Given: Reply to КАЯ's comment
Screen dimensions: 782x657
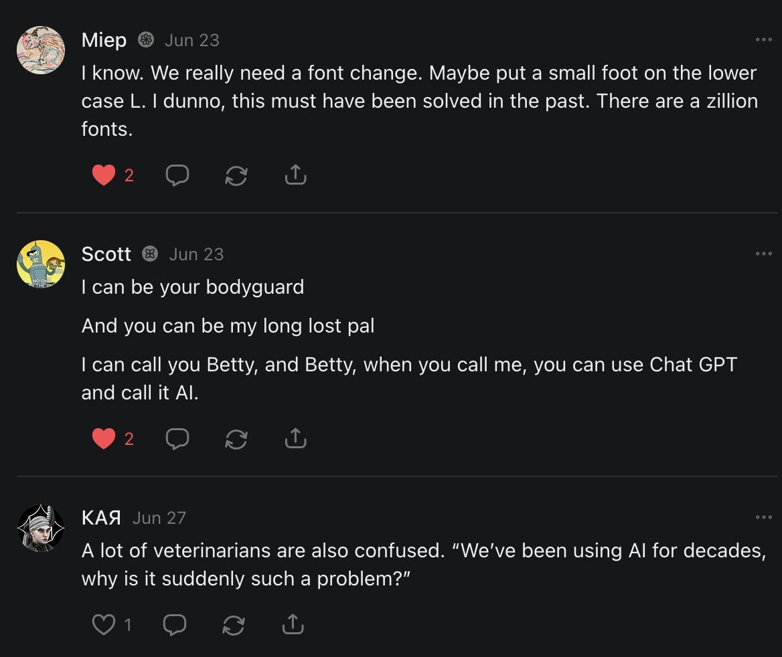Looking at the screenshot, I should pos(175,625).
